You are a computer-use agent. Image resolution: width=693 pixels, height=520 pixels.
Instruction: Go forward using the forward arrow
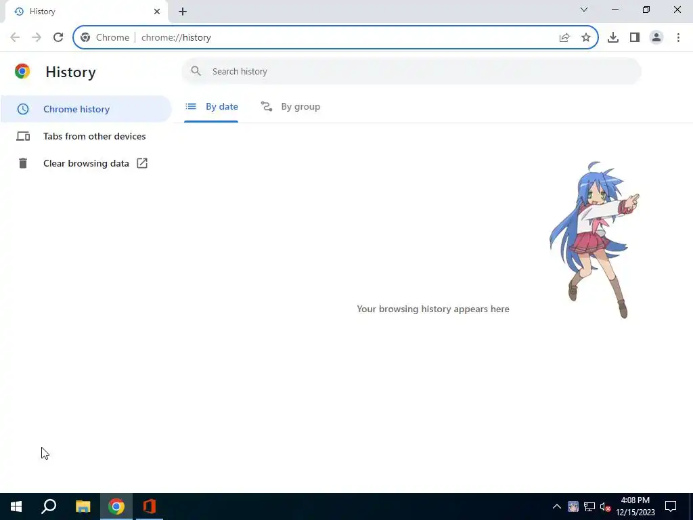[37, 38]
